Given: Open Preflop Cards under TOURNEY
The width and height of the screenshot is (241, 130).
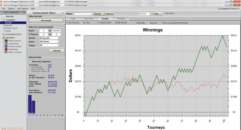Looking at the screenshot, I should [x=11, y=28].
